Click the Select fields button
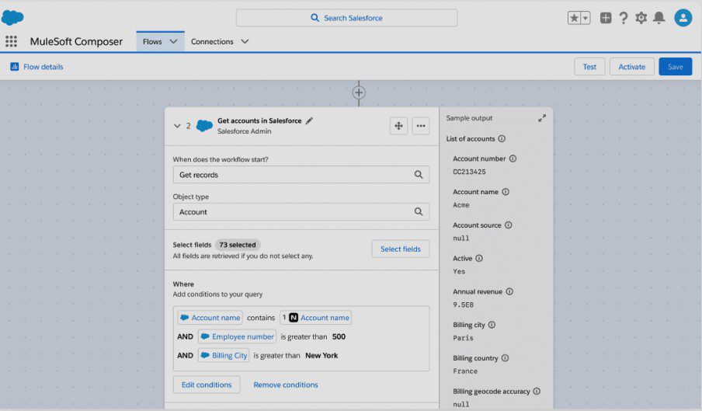Image resolution: width=702 pixels, height=411 pixels. [x=400, y=249]
